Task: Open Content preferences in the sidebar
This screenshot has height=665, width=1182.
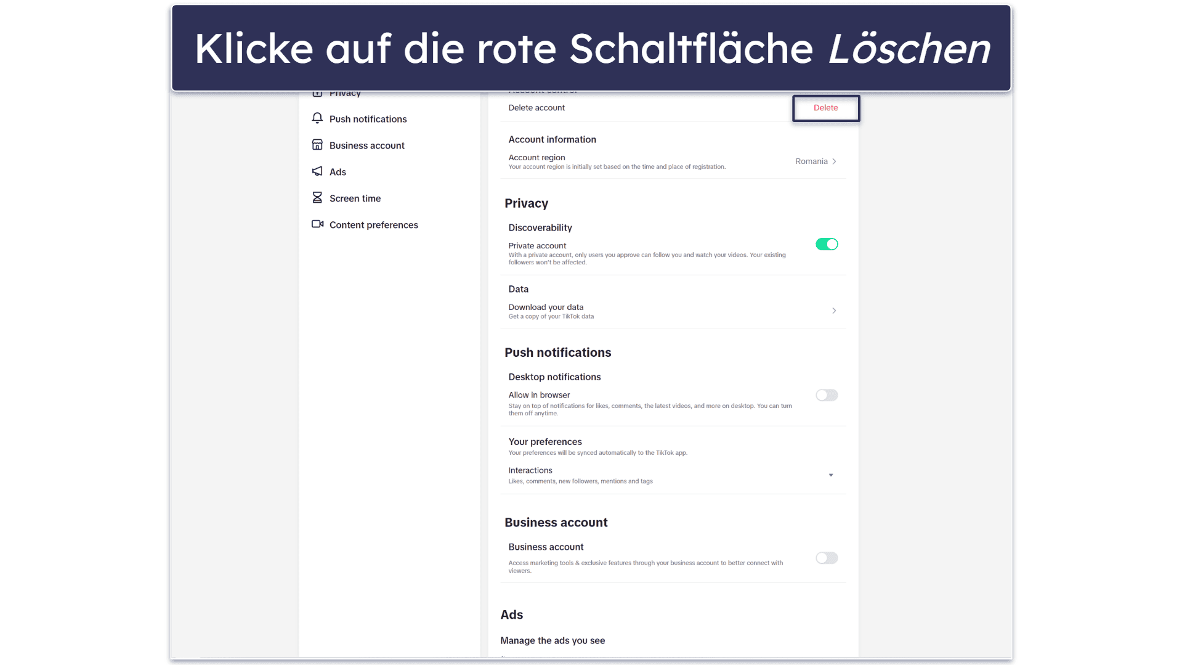Action: (373, 225)
